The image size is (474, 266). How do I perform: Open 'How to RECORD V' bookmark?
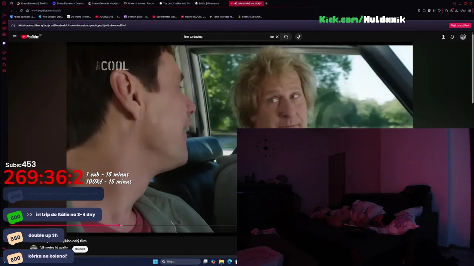194,17
